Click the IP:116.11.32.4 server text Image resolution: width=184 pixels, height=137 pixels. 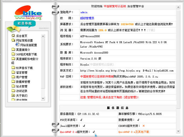click(x=88, y=114)
